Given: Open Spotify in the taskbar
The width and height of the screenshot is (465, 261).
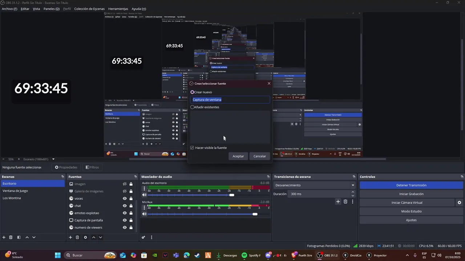Looking at the screenshot, I should [x=251, y=255].
